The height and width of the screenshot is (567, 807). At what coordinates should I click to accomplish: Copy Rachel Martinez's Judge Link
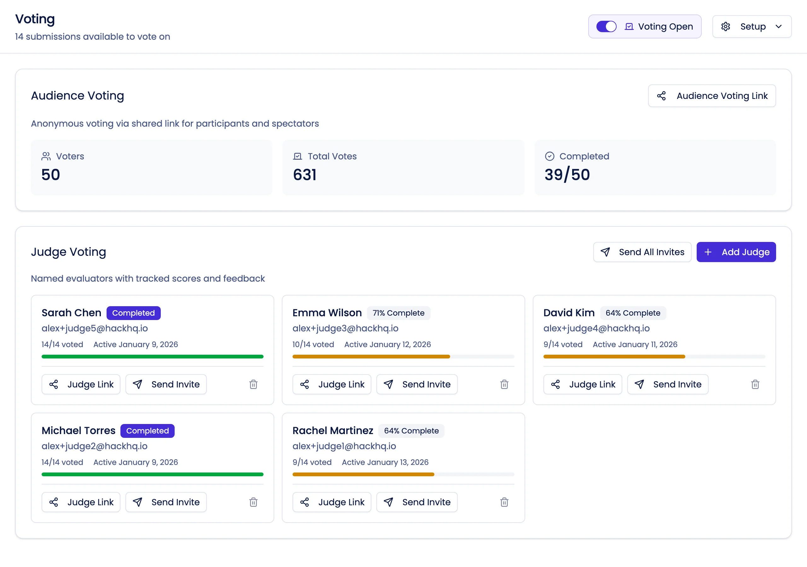(x=331, y=502)
